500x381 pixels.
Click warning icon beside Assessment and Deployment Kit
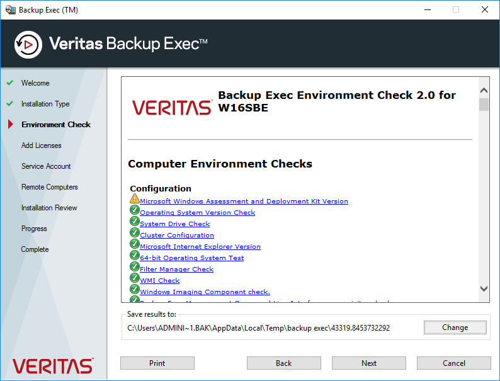pyautogui.click(x=135, y=198)
